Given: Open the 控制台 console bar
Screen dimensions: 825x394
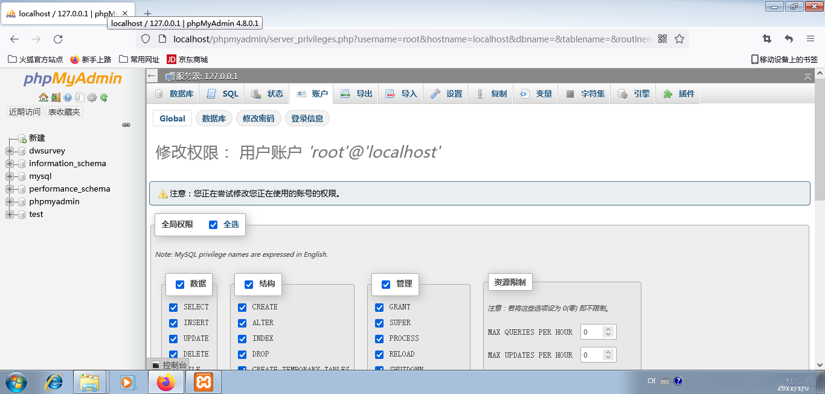Looking at the screenshot, I should 169,365.
